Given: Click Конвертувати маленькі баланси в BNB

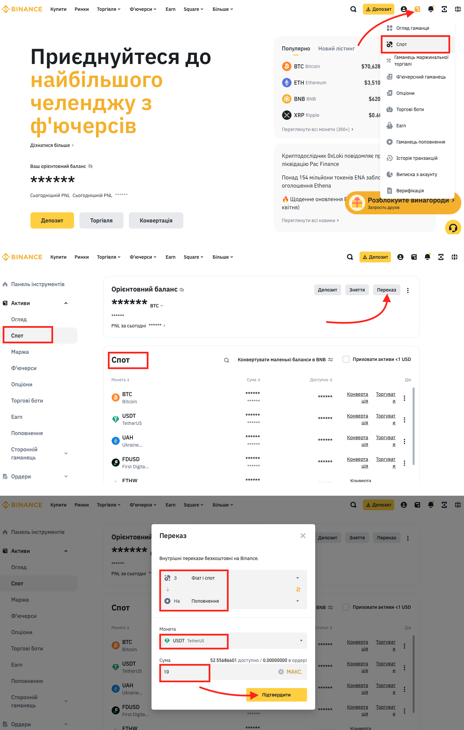Looking at the screenshot, I should pyautogui.click(x=285, y=360).
